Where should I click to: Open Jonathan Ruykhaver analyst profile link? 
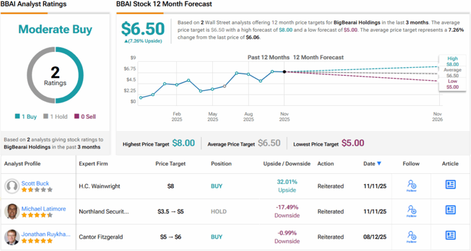[x=47, y=233]
